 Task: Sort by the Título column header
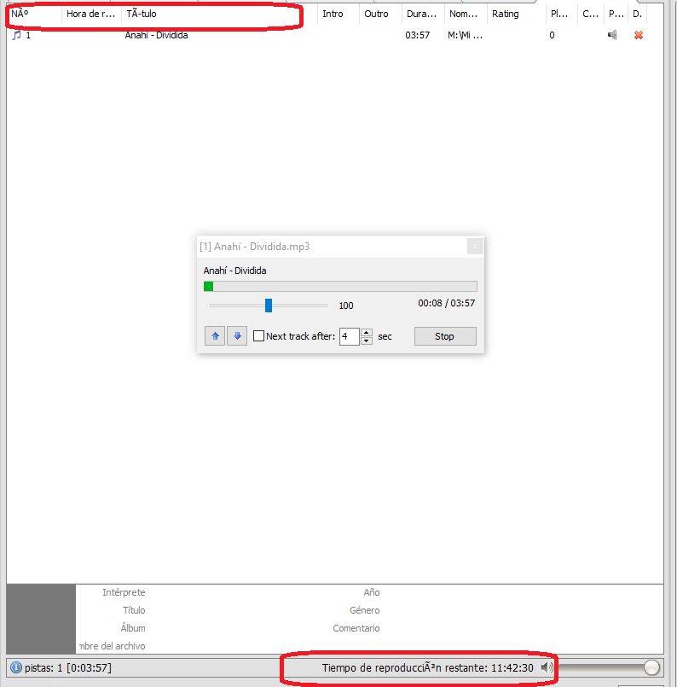click(x=219, y=14)
